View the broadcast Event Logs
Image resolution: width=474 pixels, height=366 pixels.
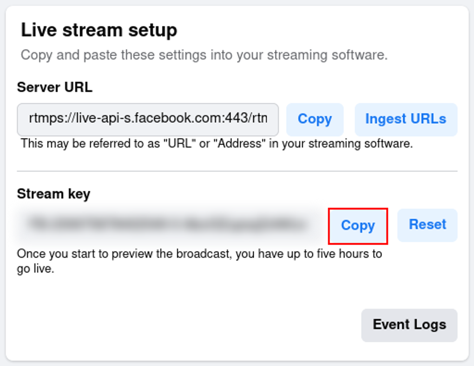click(x=409, y=325)
